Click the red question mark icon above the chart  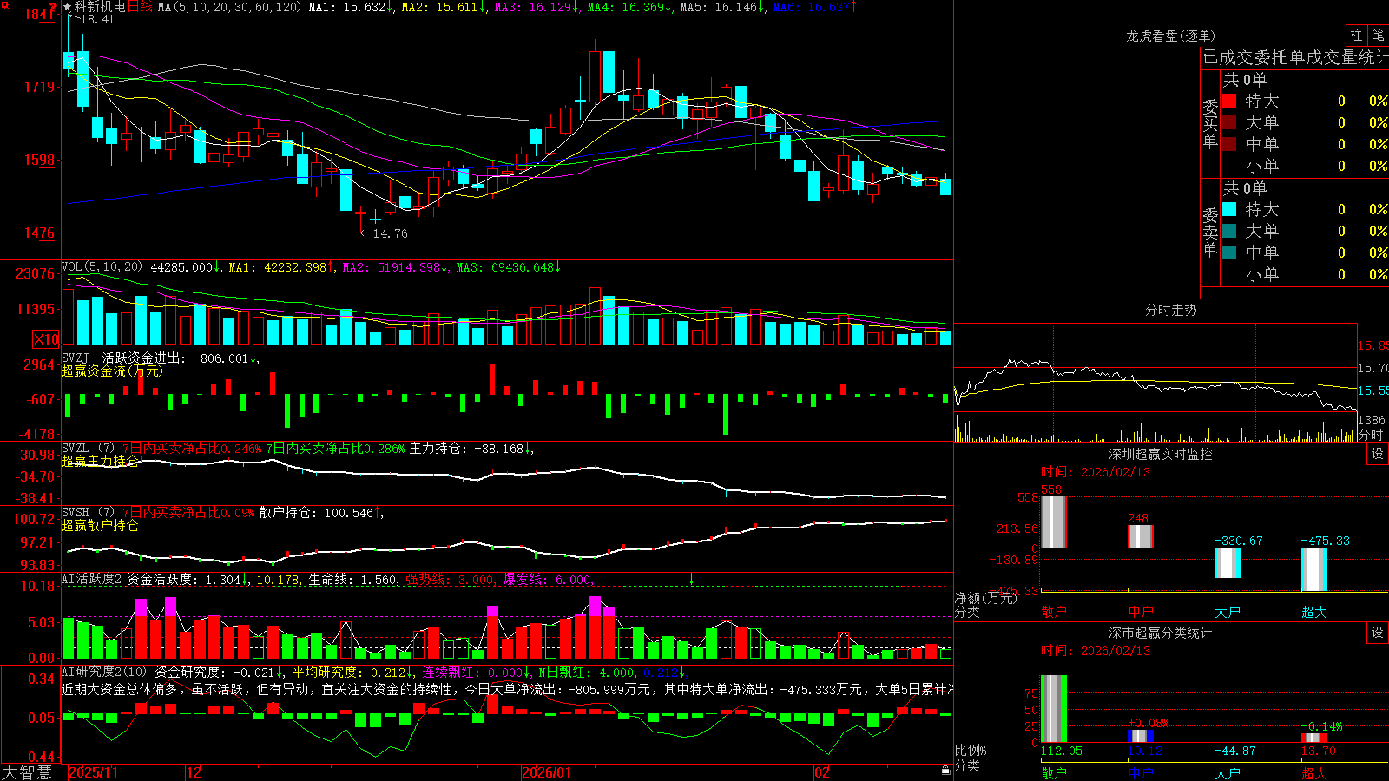tap(54, 7)
